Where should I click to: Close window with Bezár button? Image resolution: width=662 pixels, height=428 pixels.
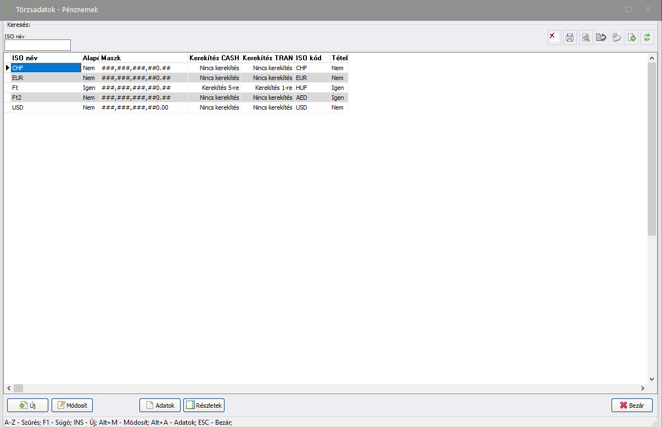point(632,406)
